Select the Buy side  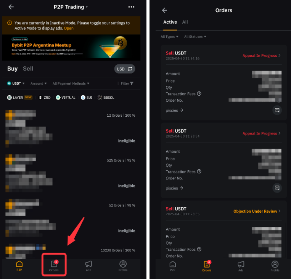click(x=12, y=69)
